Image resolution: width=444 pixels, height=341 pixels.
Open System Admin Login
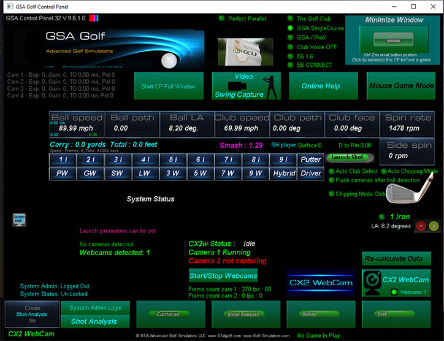(x=95, y=308)
